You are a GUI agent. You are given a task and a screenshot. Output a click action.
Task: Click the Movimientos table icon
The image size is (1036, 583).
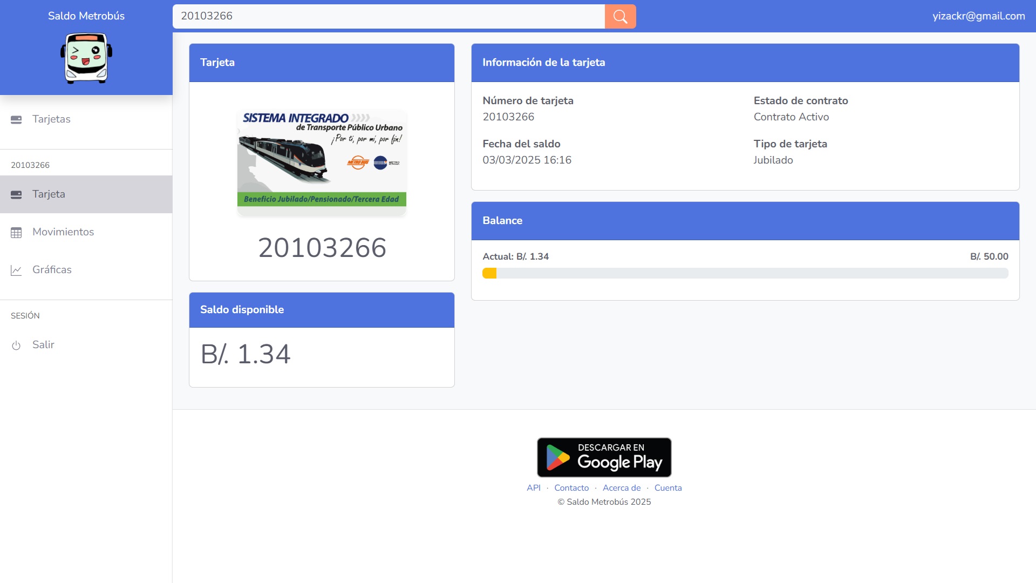tap(16, 233)
